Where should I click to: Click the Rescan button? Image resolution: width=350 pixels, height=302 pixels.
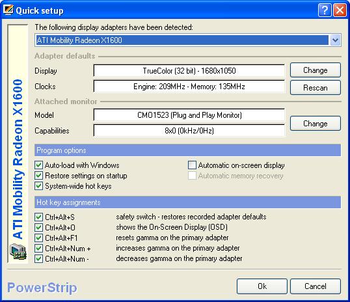pos(316,88)
